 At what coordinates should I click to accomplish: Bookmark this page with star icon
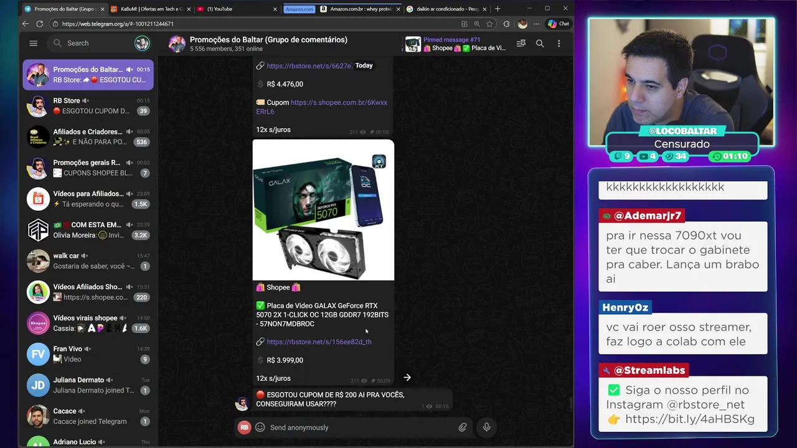point(489,24)
